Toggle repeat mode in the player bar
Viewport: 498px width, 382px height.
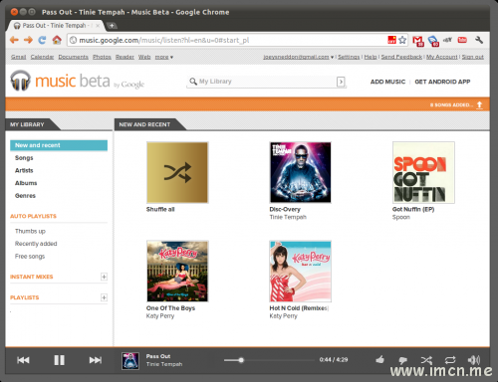click(x=450, y=360)
